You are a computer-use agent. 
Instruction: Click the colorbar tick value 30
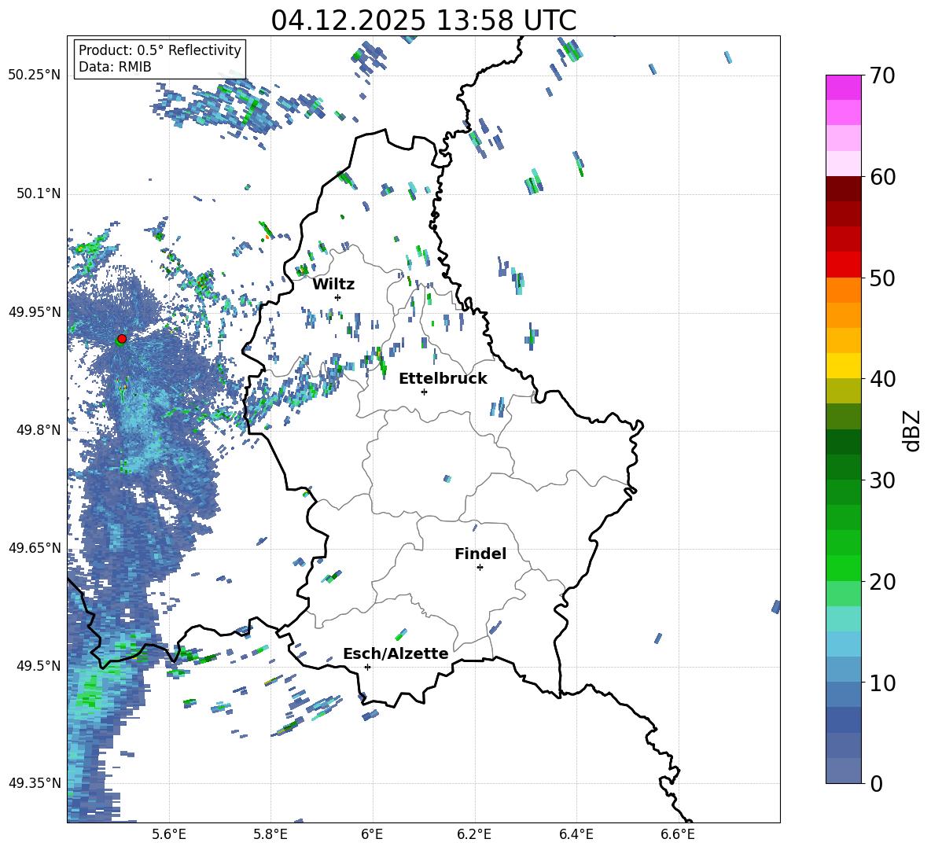(x=882, y=480)
